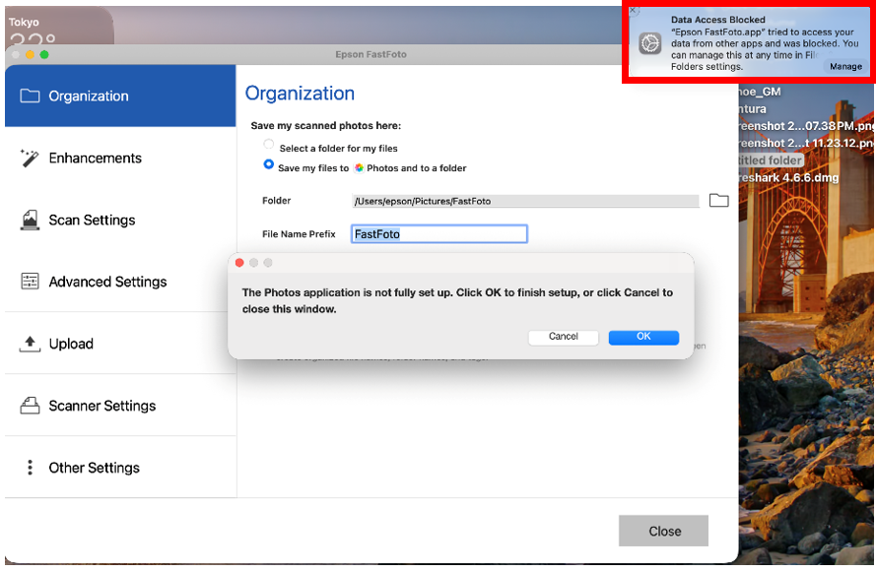Click the Upload arrow icon
The height and width of the screenshot is (572, 876).
tap(30, 344)
